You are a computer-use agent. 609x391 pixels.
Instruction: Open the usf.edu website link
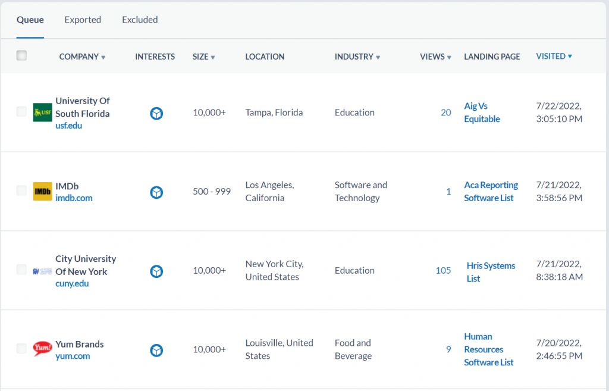click(68, 126)
